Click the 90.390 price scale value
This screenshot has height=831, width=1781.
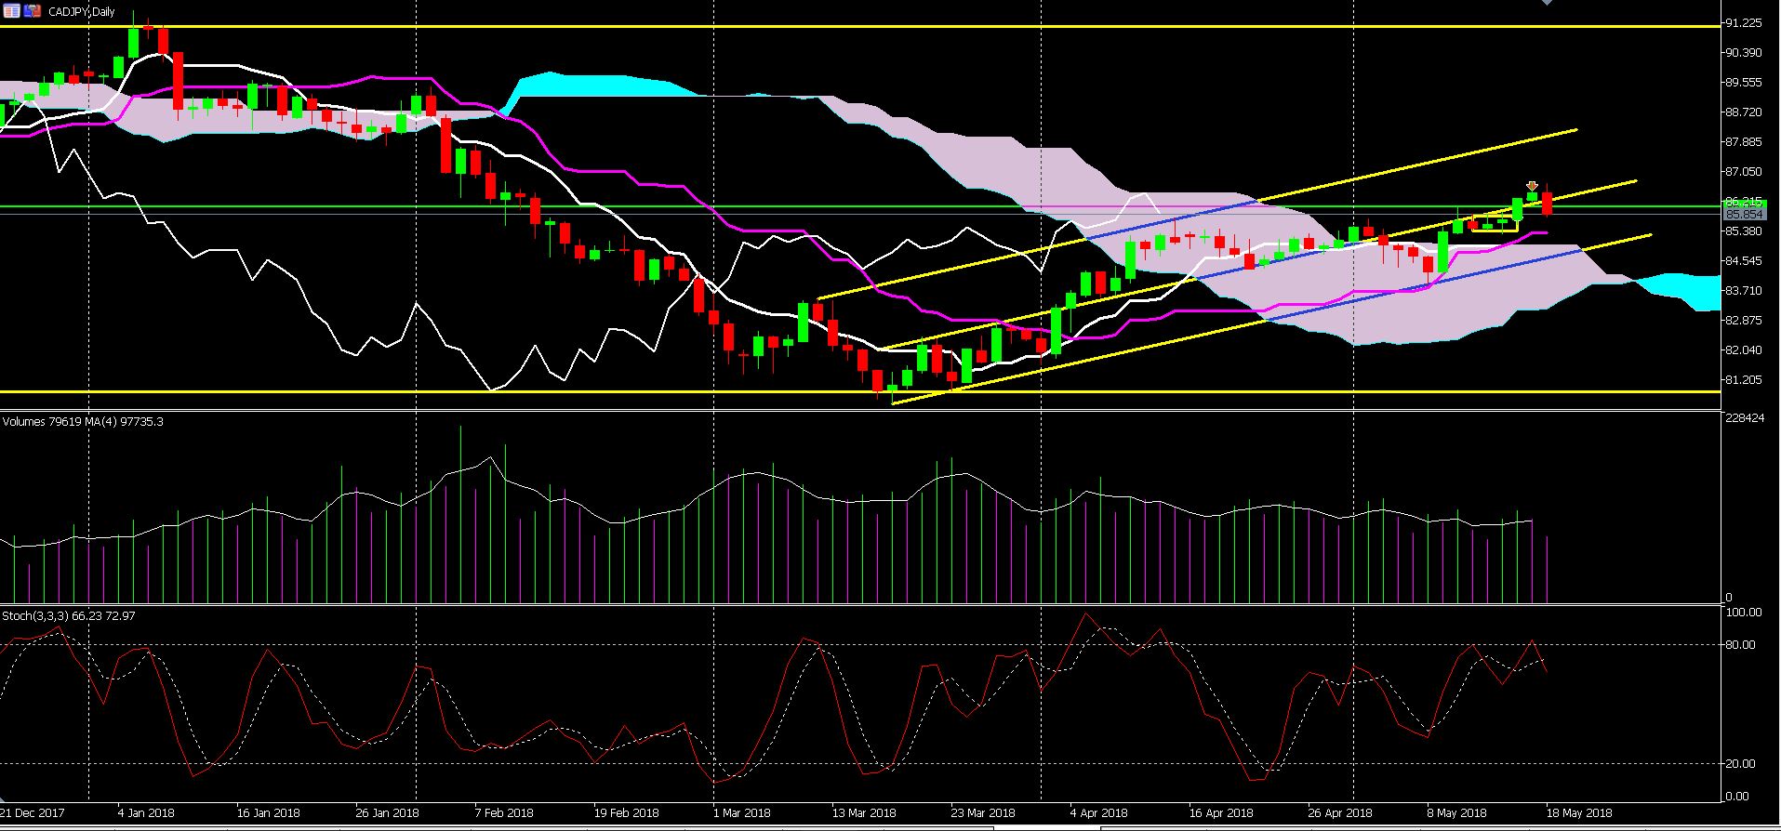(x=1743, y=53)
